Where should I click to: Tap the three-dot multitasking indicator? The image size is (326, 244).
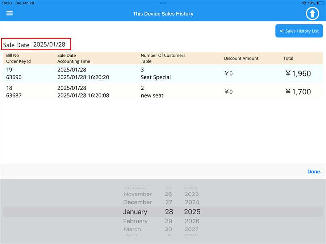tap(163, 3)
